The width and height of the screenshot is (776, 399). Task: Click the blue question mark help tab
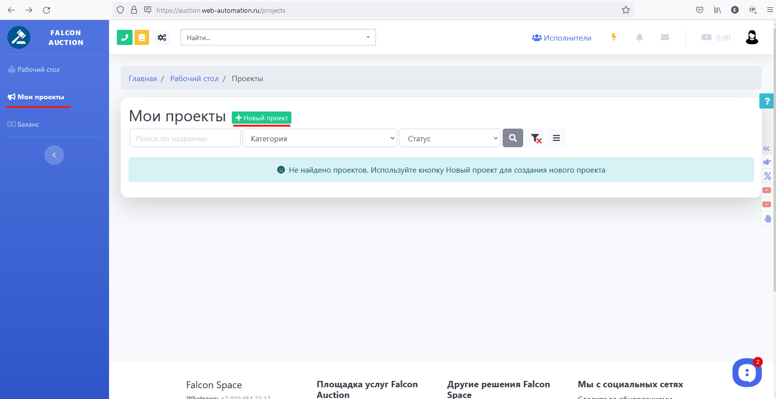tap(767, 101)
